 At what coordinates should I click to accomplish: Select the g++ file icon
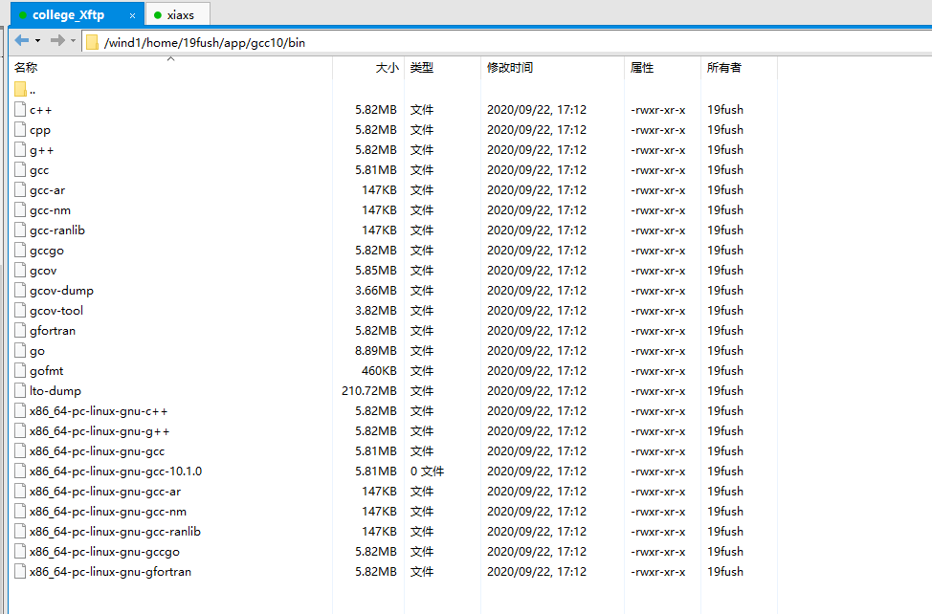pyautogui.click(x=20, y=149)
